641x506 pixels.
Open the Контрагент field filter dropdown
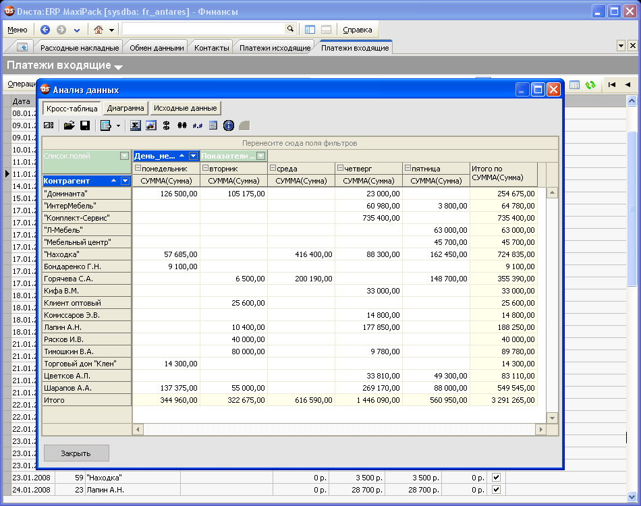125,181
